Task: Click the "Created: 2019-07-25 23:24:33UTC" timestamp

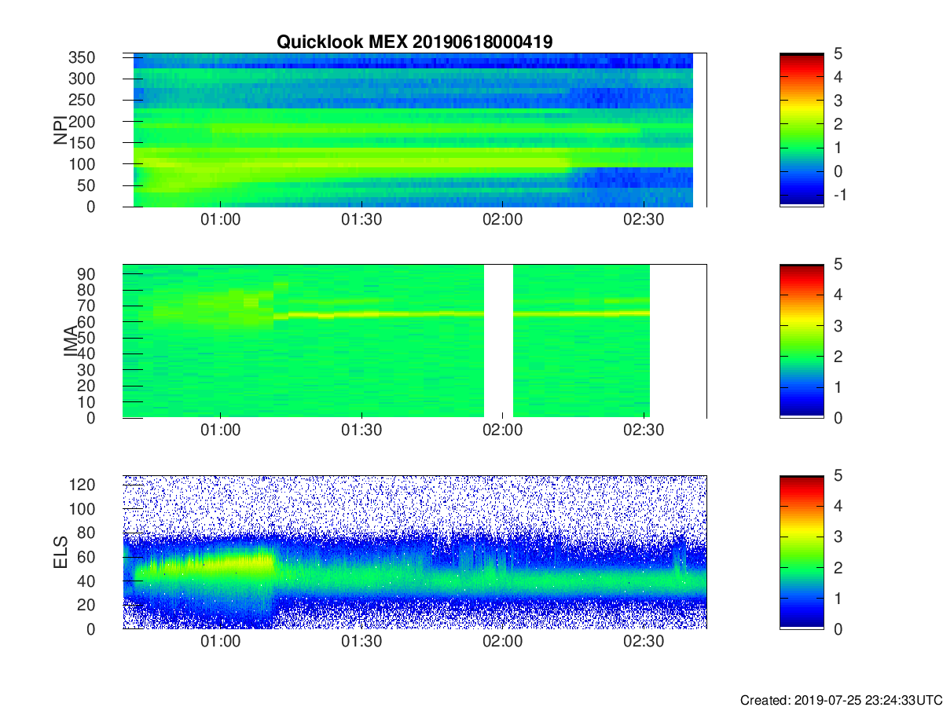Action: coord(840,699)
